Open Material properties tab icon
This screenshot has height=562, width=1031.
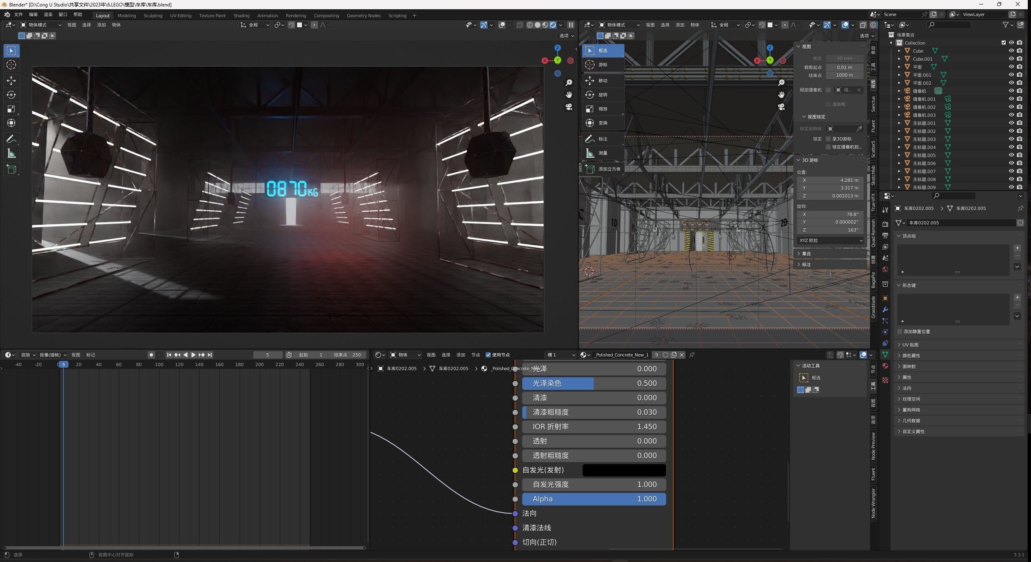(885, 366)
